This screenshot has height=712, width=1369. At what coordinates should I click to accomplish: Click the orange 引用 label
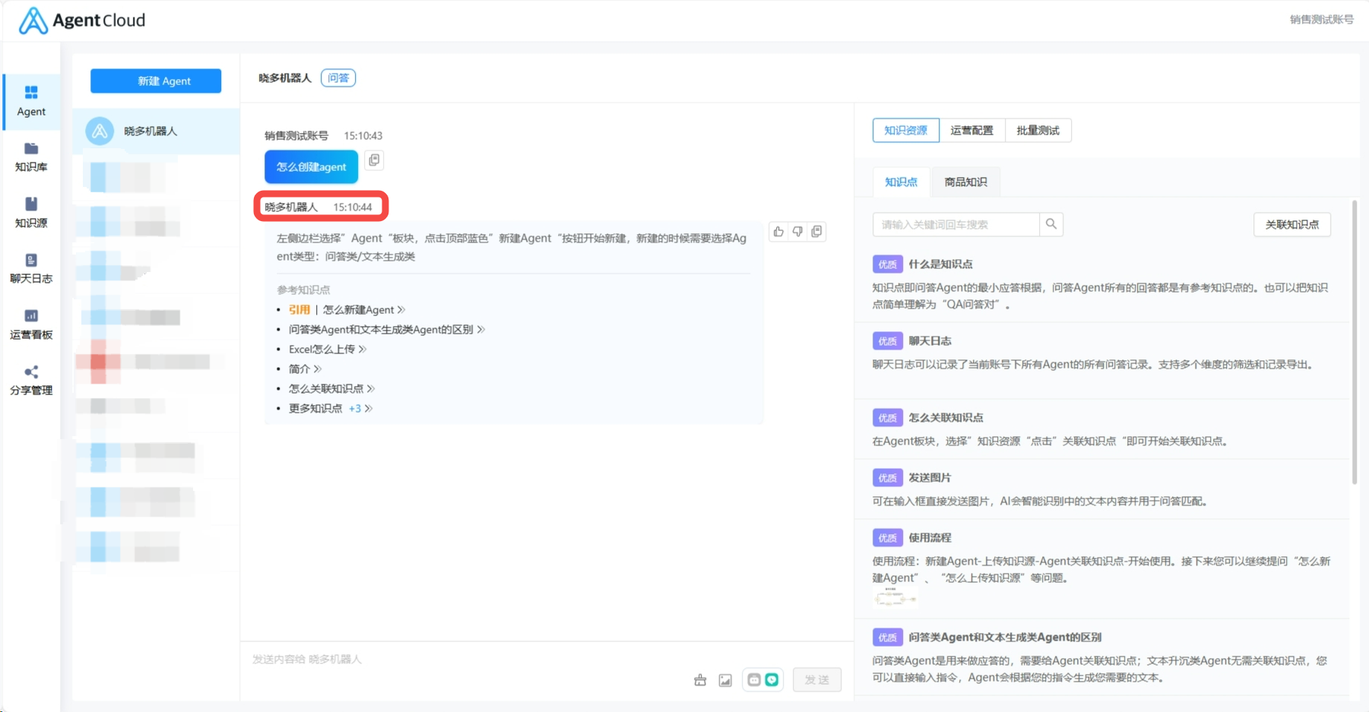[299, 310]
